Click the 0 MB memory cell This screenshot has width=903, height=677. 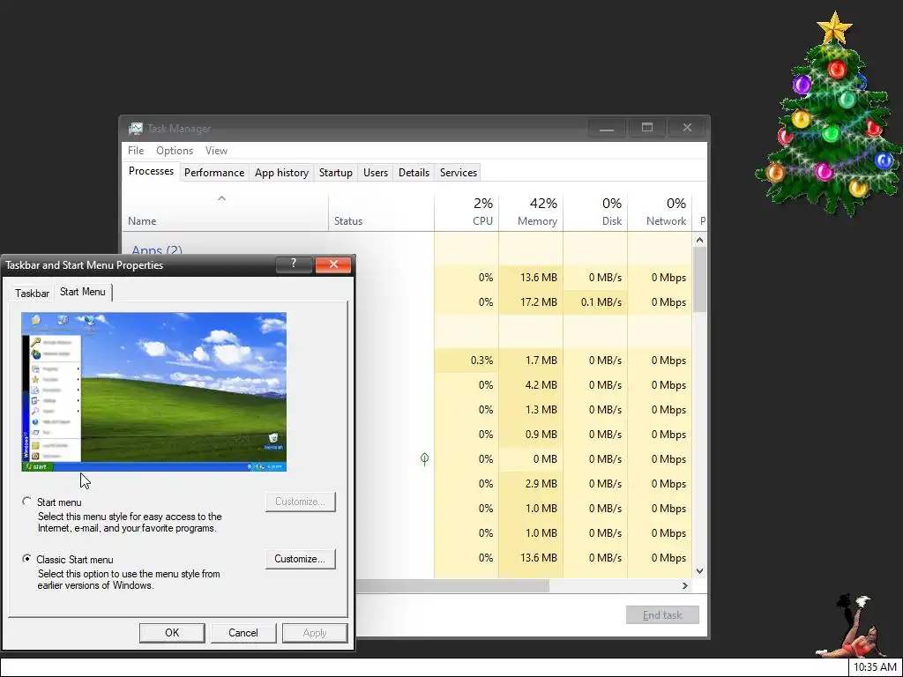click(531, 458)
